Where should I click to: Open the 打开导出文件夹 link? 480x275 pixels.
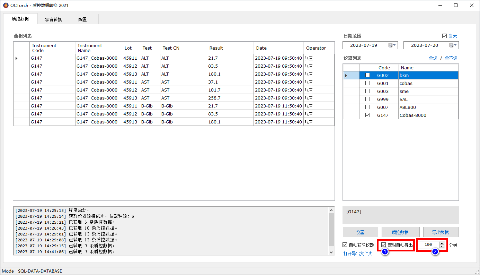(358, 254)
